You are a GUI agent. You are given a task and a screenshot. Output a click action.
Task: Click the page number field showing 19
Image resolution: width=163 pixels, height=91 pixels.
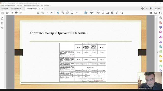pos(48,13)
